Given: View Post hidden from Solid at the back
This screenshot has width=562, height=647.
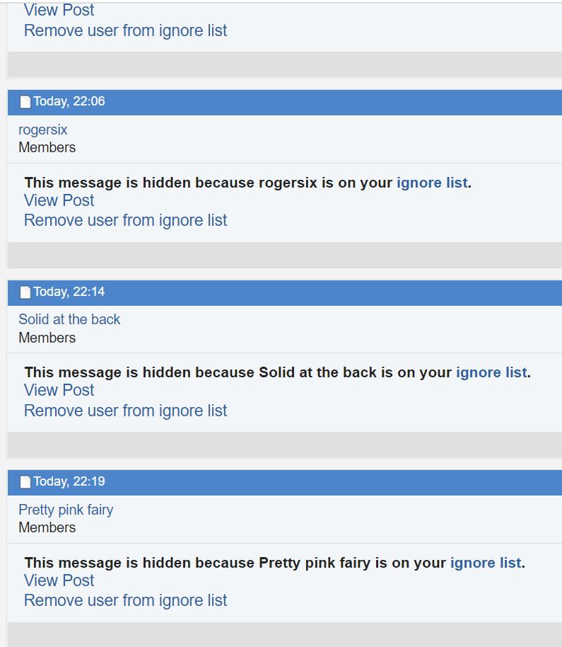Looking at the screenshot, I should tap(59, 390).
